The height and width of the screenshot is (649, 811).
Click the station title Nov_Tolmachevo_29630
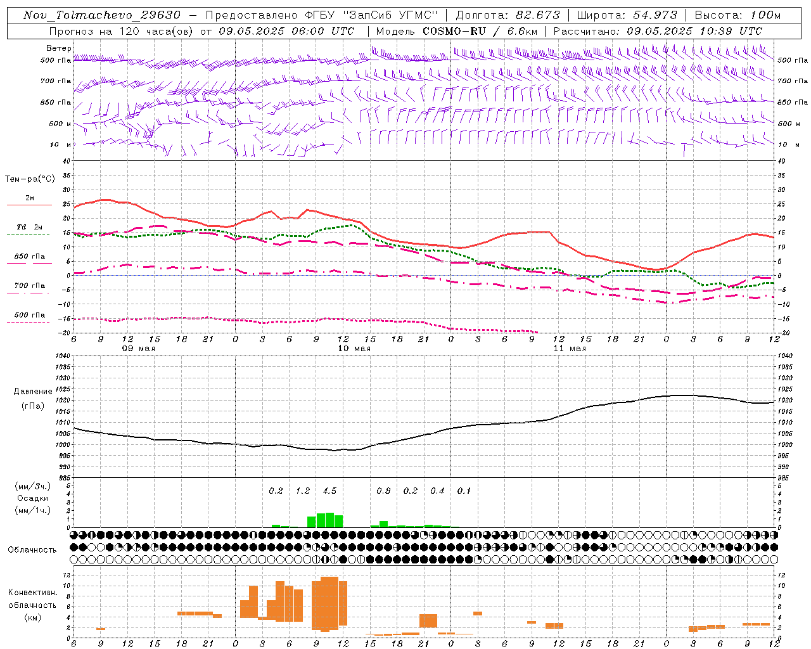coord(102,15)
